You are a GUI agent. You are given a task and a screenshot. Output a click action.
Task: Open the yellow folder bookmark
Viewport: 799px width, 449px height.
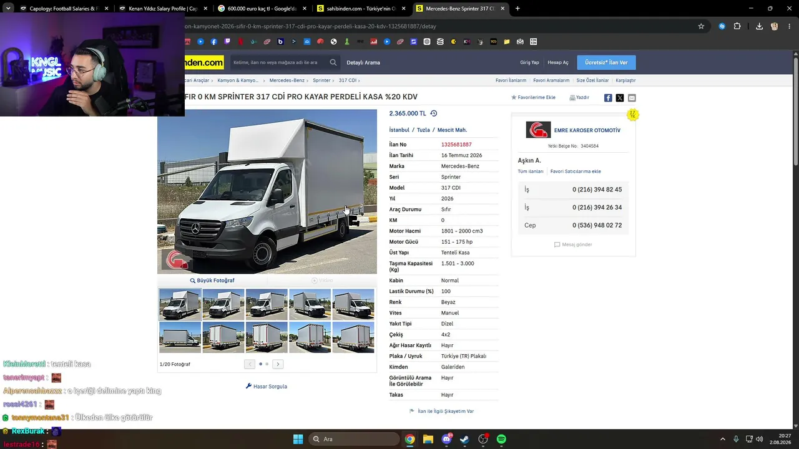[x=507, y=42]
